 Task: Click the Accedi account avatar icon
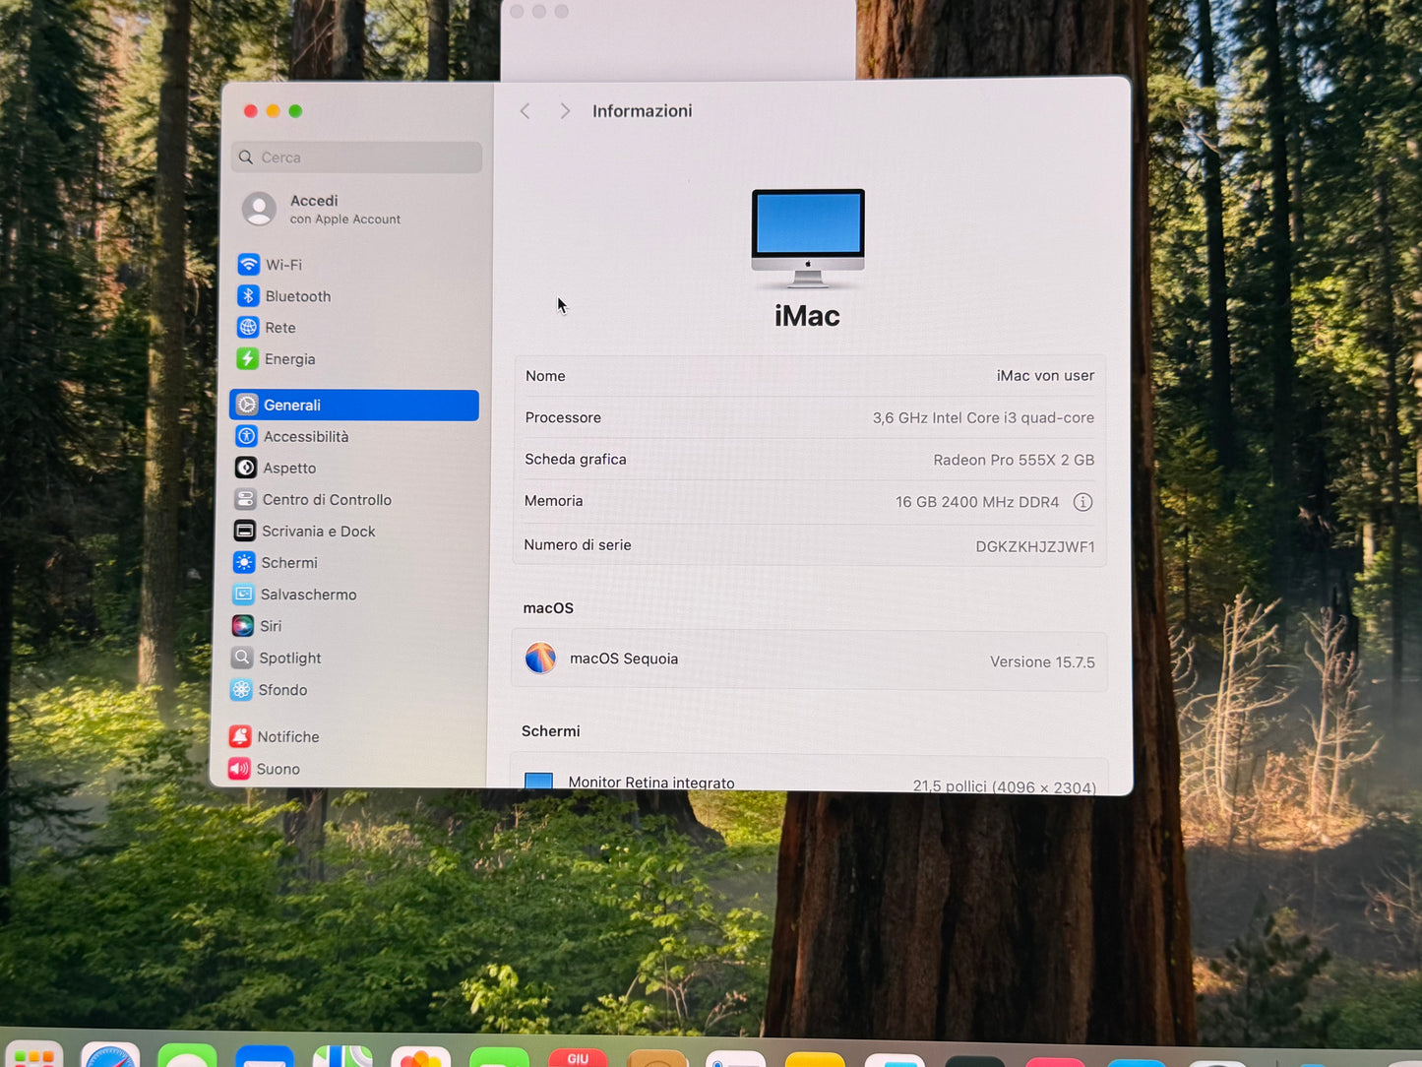pos(260,209)
